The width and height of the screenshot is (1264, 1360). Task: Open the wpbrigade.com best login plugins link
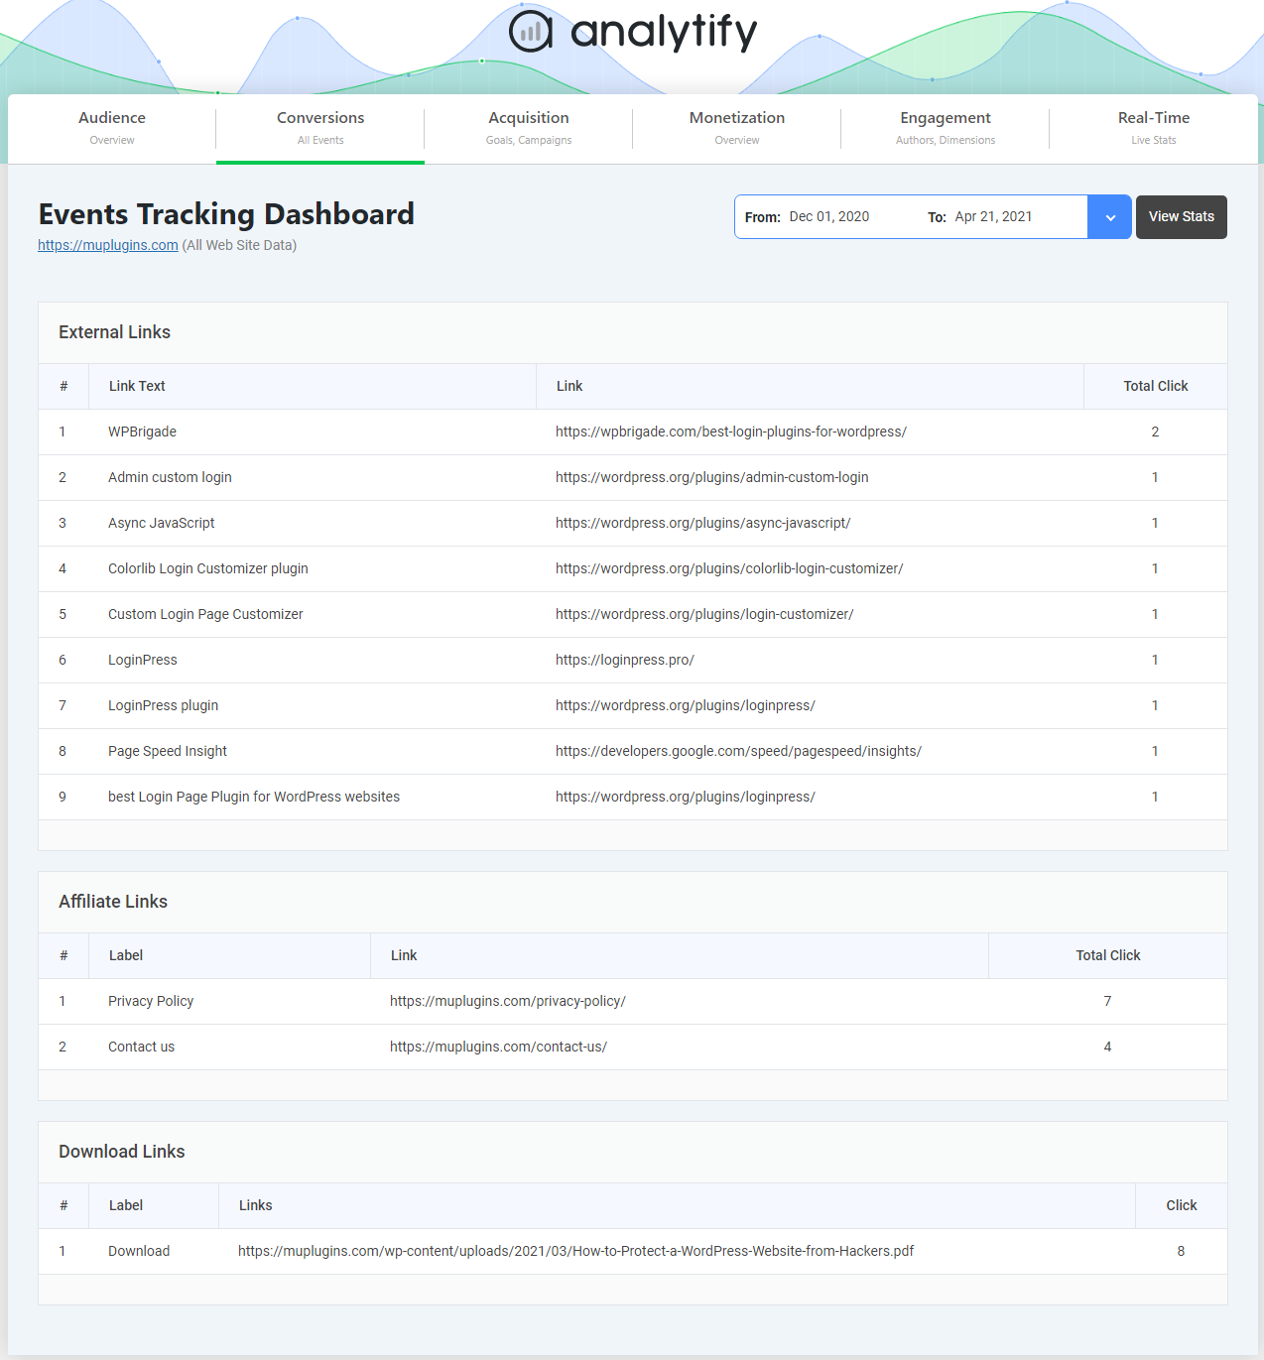click(731, 432)
